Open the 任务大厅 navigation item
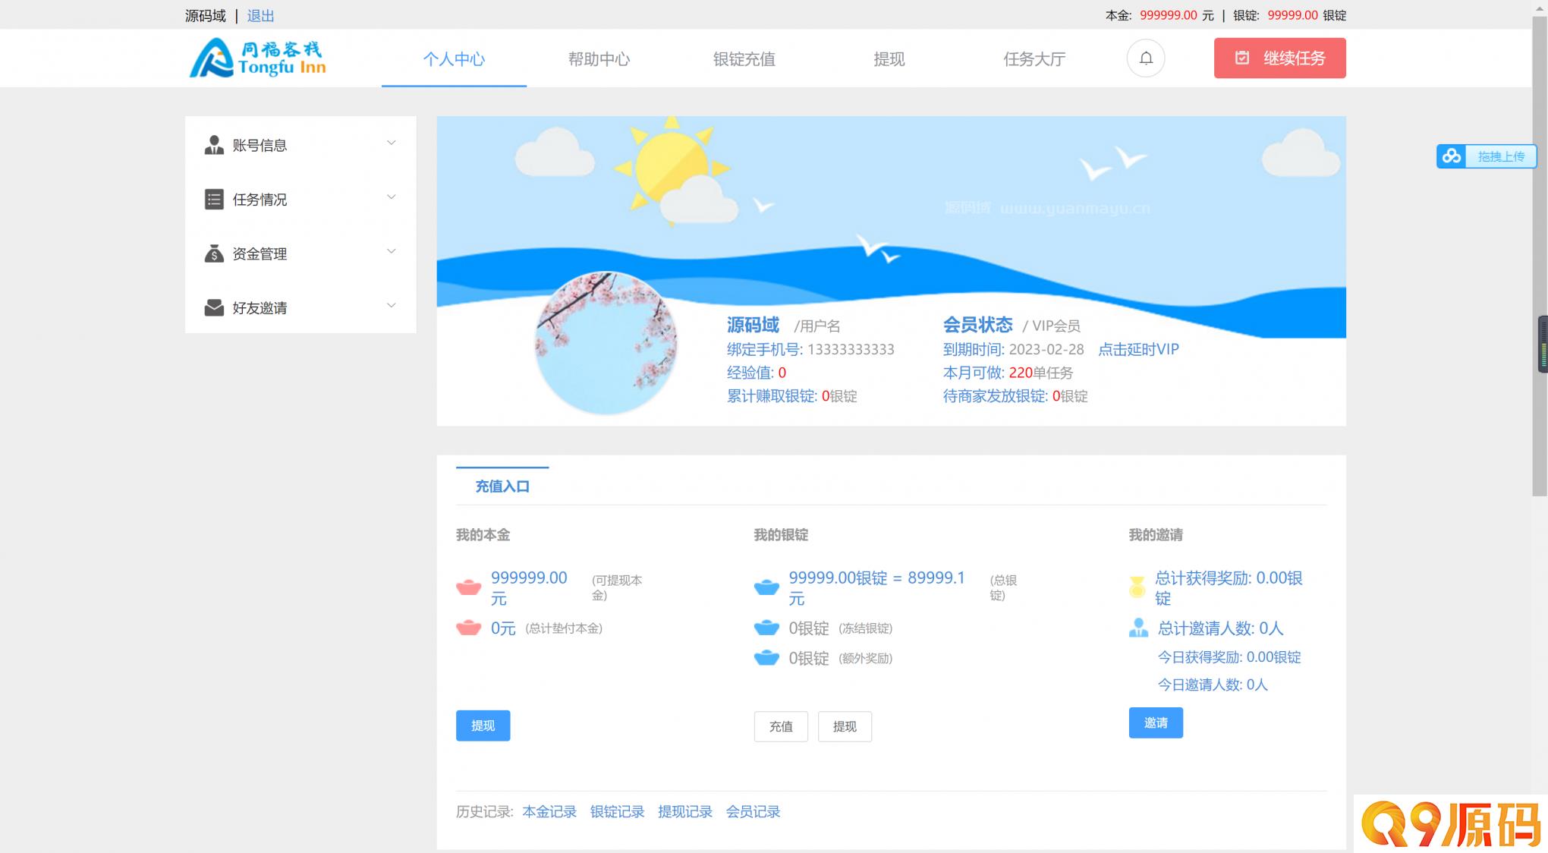 pos(1034,59)
